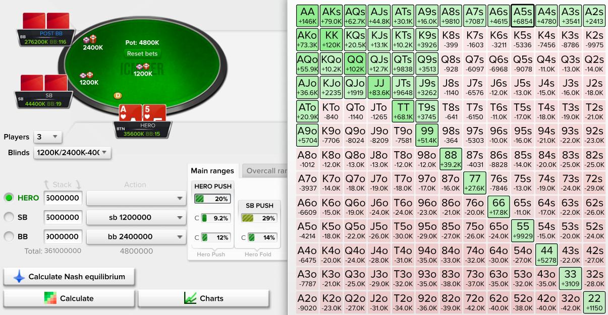
Task: Click the Stack up arrow icon
Action: (46, 184)
